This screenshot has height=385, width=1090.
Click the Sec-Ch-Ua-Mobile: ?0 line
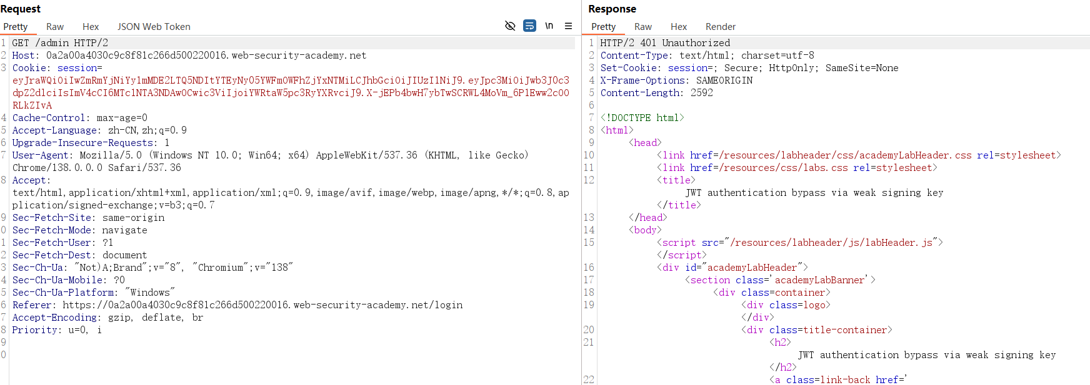[69, 280]
